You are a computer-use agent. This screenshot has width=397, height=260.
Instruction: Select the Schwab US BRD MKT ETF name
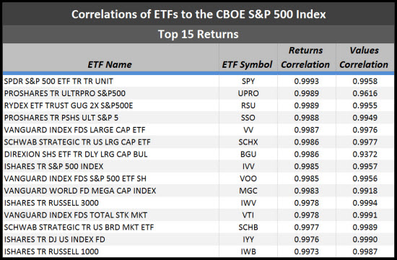[x=79, y=227]
